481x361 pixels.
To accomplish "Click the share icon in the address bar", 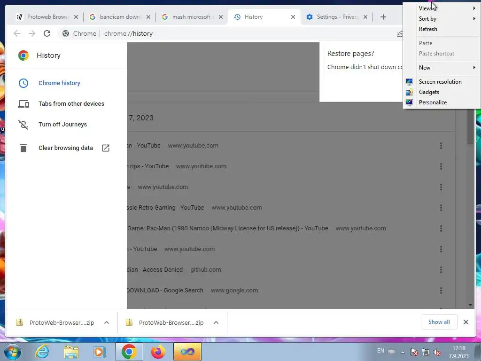I will click(x=399, y=33).
